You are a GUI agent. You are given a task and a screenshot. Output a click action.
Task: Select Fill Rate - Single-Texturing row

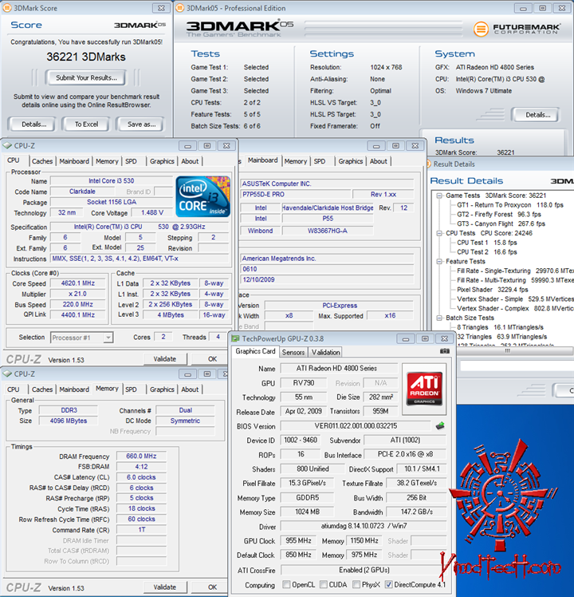[515, 271]
